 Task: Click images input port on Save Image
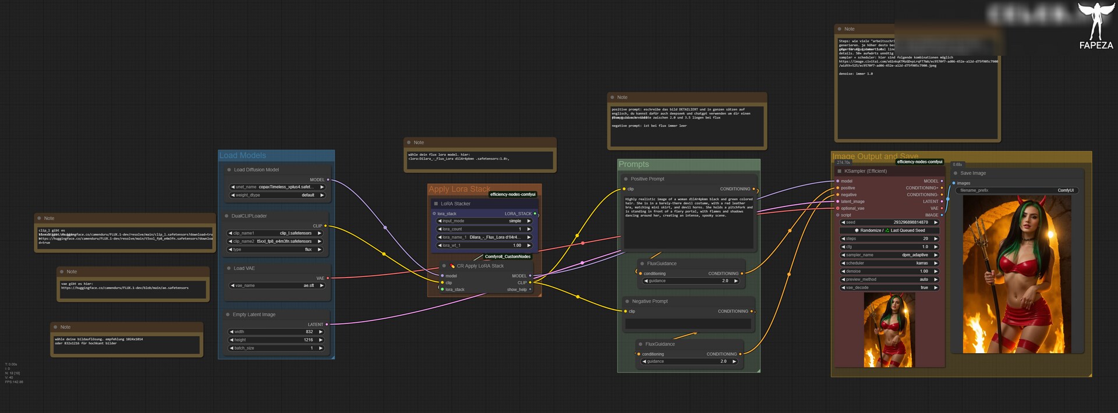coord(953,183)
